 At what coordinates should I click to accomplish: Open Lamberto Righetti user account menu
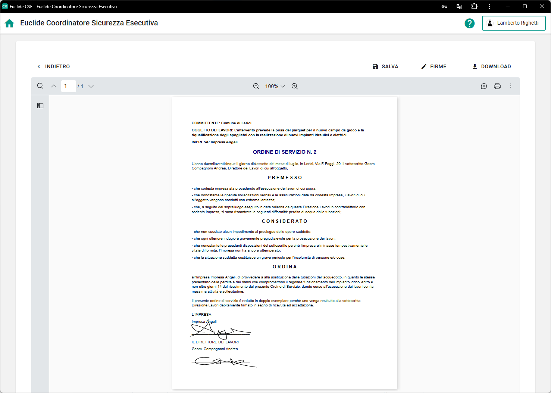click(x=513, y=23)
